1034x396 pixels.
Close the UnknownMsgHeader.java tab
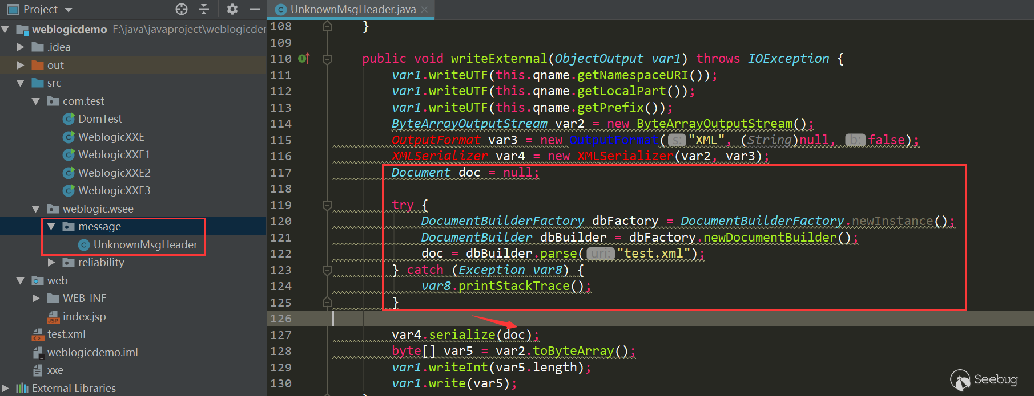coord(424,10)
